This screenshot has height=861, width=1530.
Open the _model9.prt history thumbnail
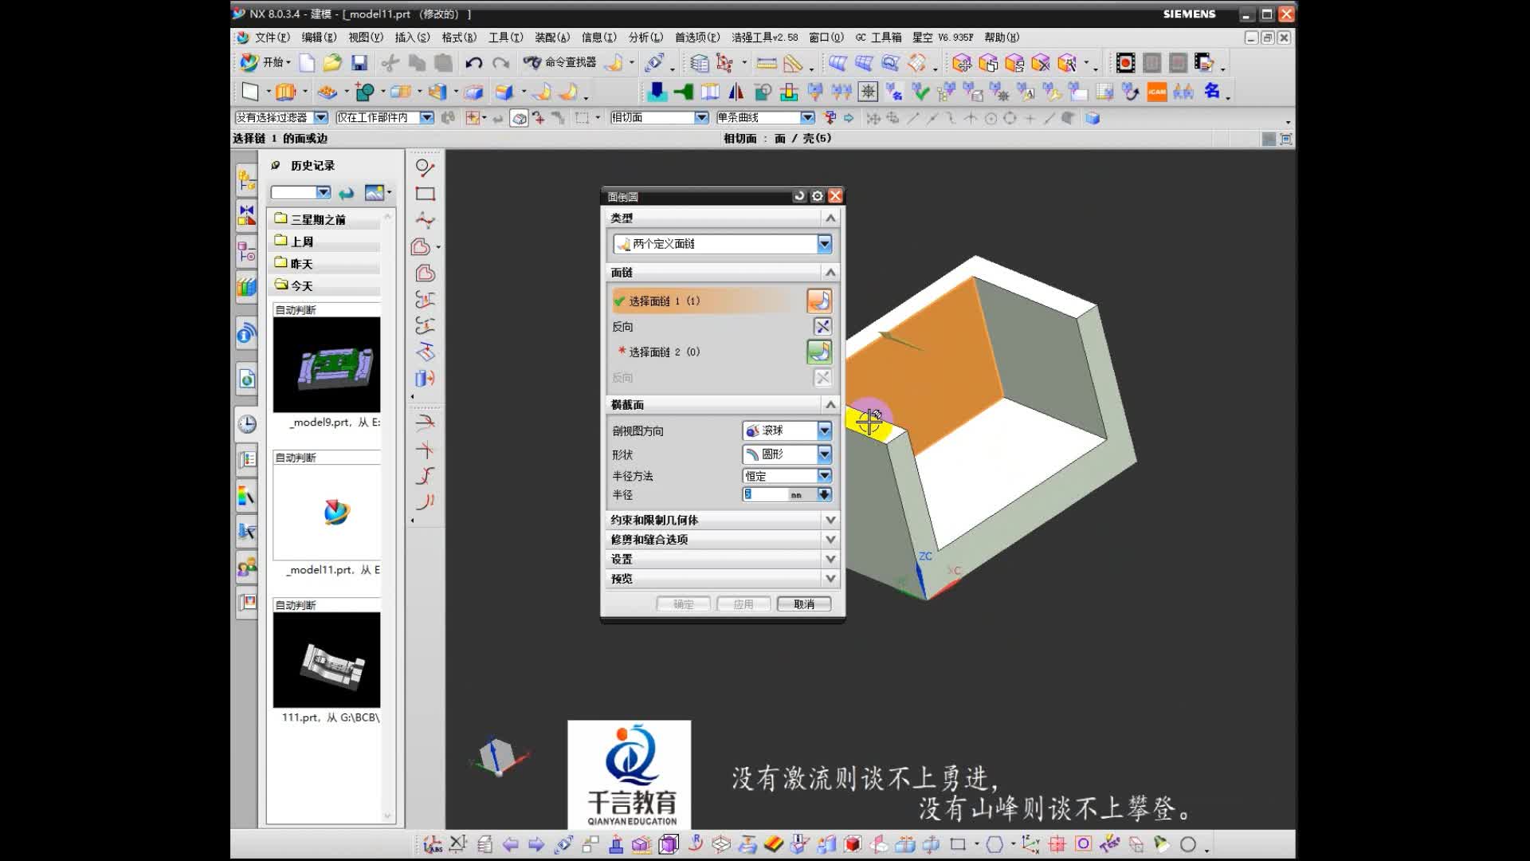327,365
